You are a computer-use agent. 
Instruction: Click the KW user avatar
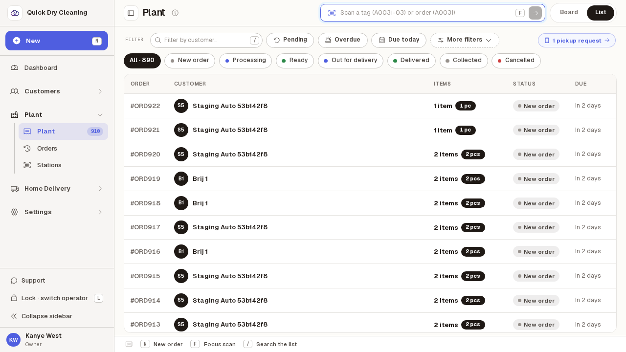tap(13, 340)
